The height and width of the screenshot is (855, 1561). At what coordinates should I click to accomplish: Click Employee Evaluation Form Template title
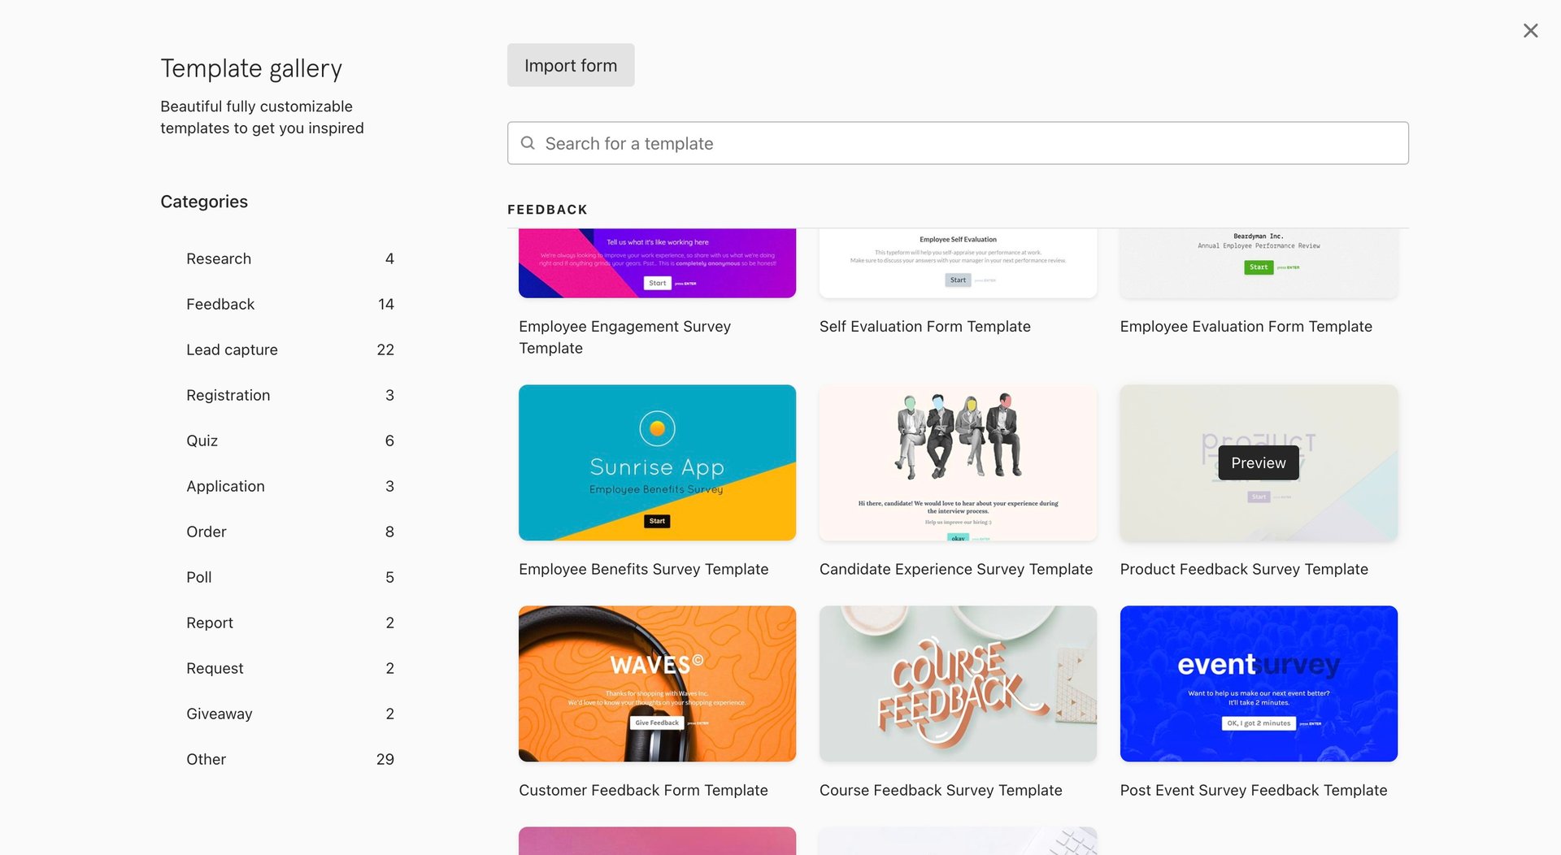1246,326
